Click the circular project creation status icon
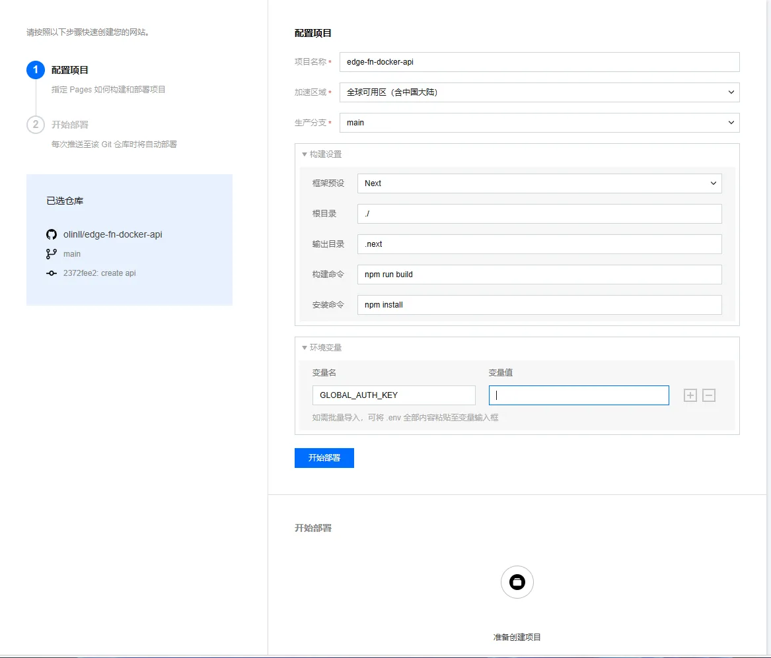Viewport: 771px width, 658px height. [x=517, y=582]
